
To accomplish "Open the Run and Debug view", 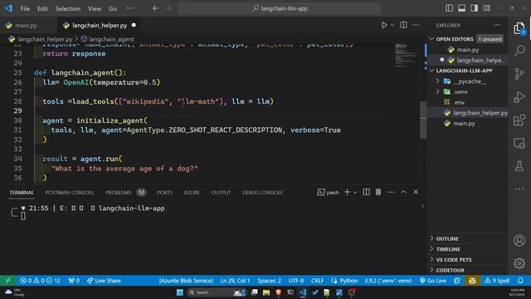I will click(519, 97).
